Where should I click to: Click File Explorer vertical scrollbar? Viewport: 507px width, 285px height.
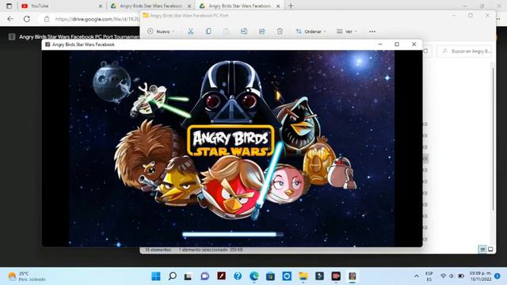(493, 139)
